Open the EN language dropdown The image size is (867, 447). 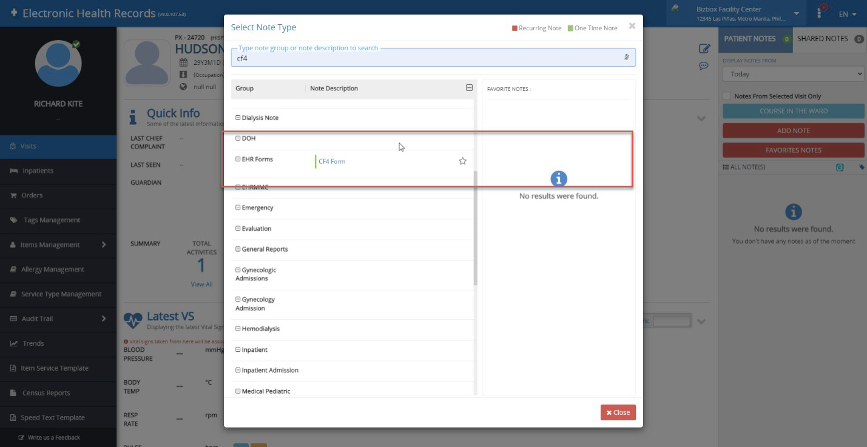[848, 14]
